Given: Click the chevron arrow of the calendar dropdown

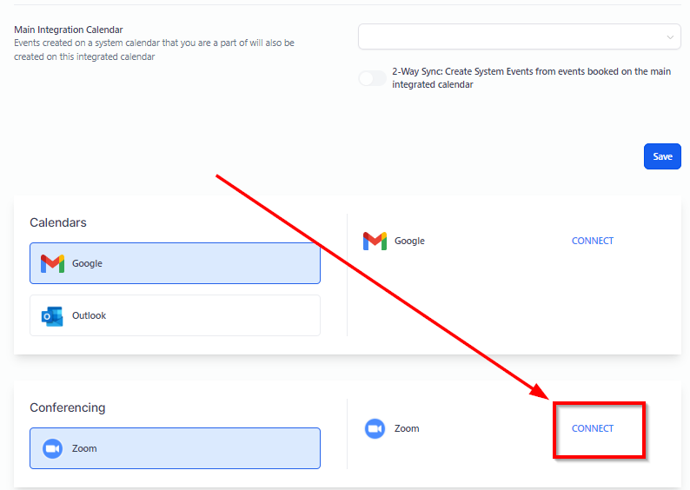Looking at the screenshot, I should pos(670,37).
